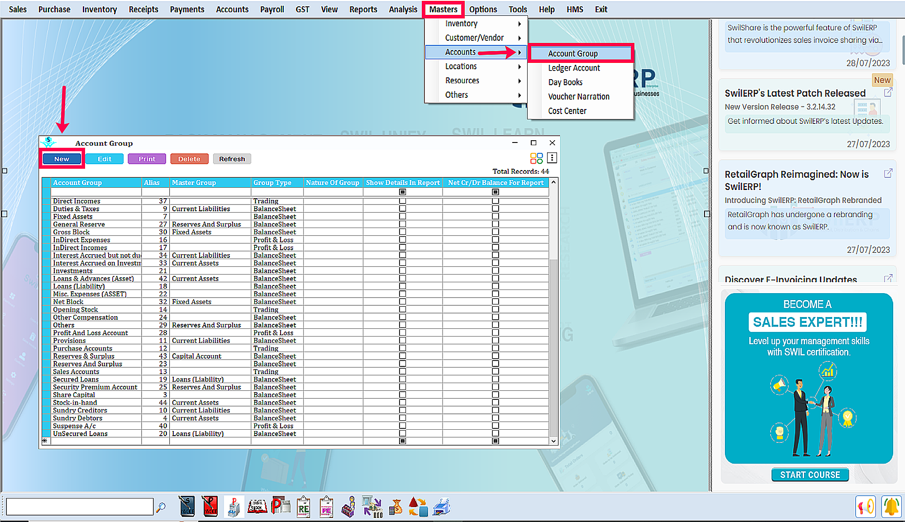Open the three-dots options icon
Screen dimensions: 905x522
coord(552,158)
